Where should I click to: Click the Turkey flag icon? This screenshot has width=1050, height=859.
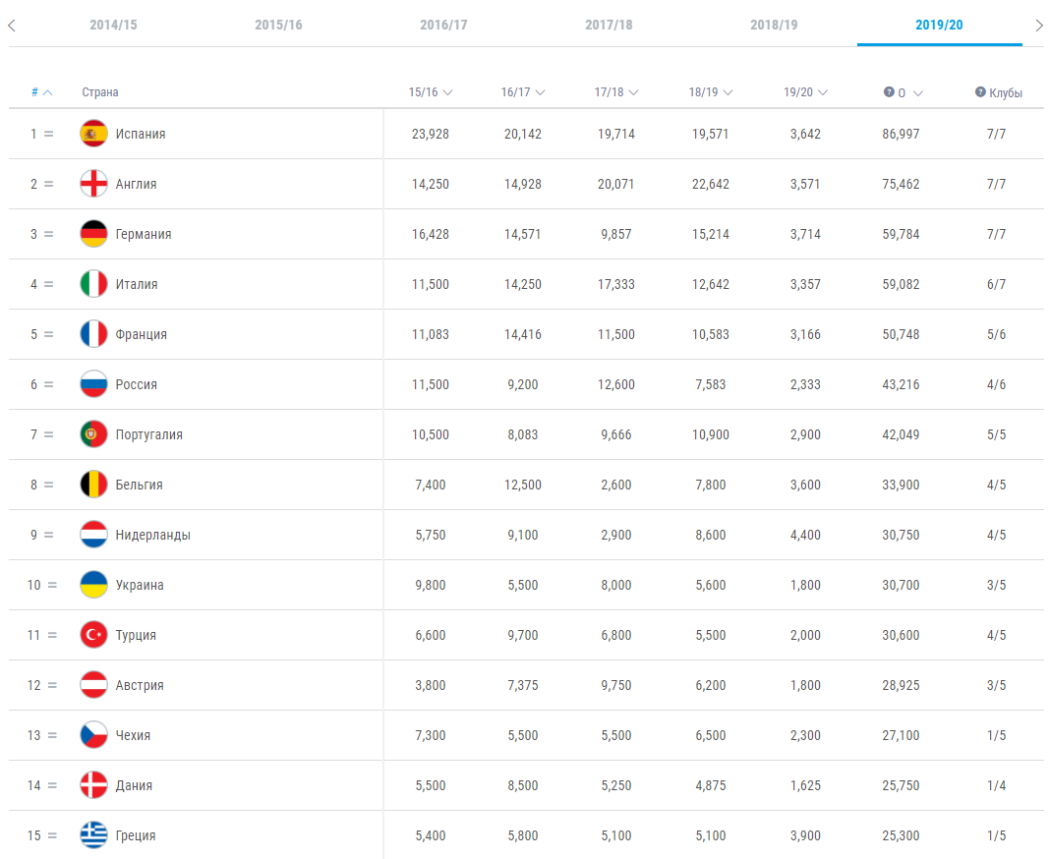(x=93, y=635)
